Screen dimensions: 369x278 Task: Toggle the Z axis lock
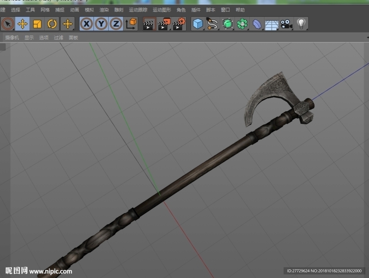click(x=116, y=24)
